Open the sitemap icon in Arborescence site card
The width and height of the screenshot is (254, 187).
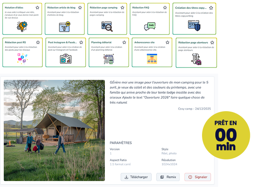click(152, 59)
